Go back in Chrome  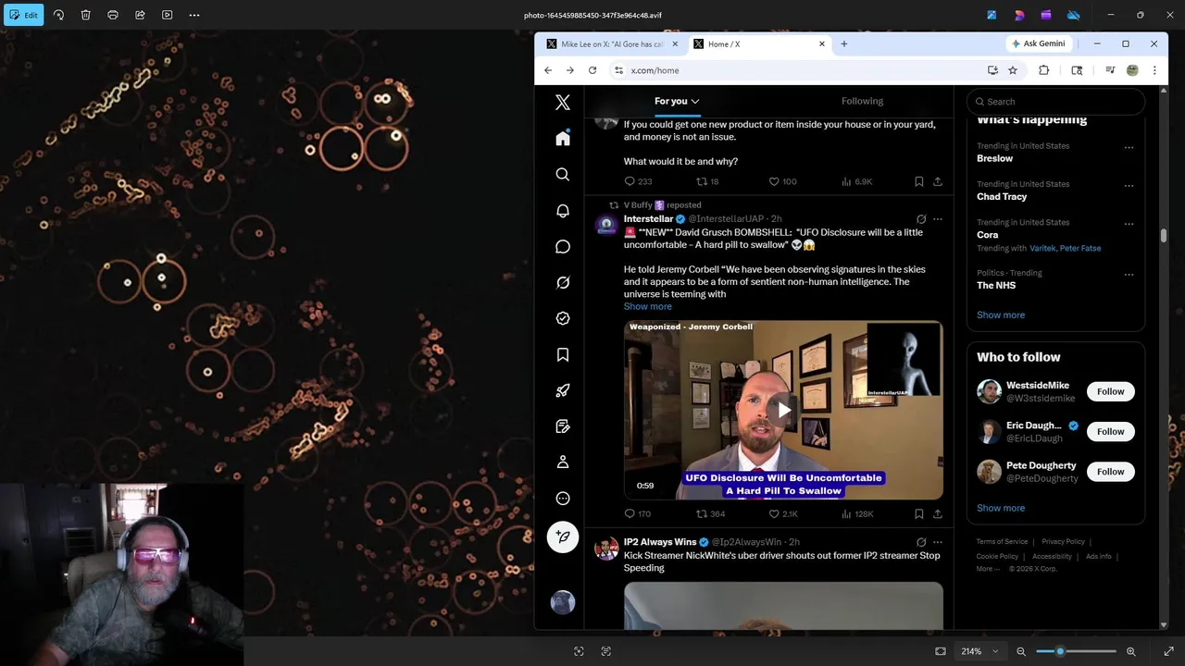548,70
